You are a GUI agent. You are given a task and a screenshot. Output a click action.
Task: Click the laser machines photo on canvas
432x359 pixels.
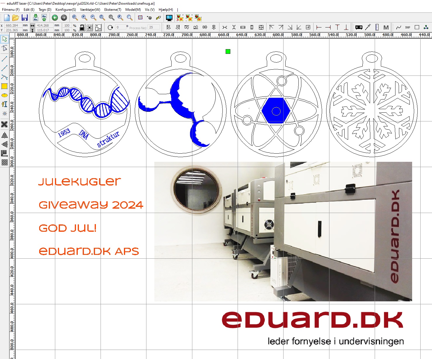coord(283,231)
